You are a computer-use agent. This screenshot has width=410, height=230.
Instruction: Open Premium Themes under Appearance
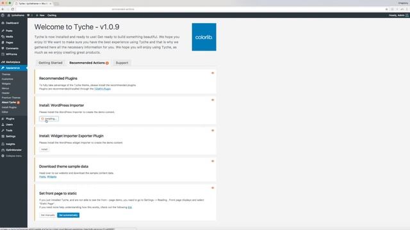tap(11, 98)
